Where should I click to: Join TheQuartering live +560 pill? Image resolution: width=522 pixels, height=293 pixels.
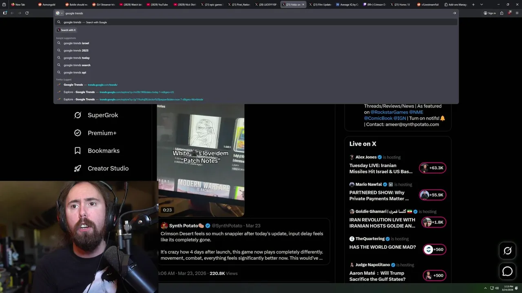coord(435,249)
